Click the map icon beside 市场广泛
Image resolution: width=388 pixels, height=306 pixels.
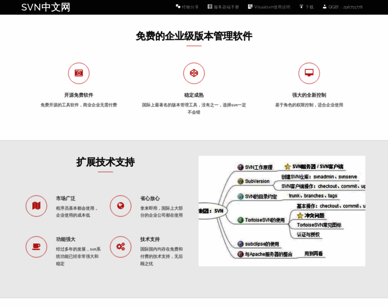pos(36,206)
